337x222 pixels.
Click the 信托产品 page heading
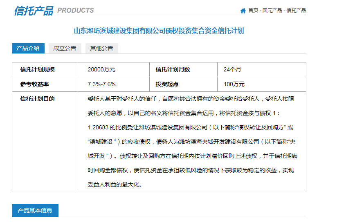(x=34, y=11)
